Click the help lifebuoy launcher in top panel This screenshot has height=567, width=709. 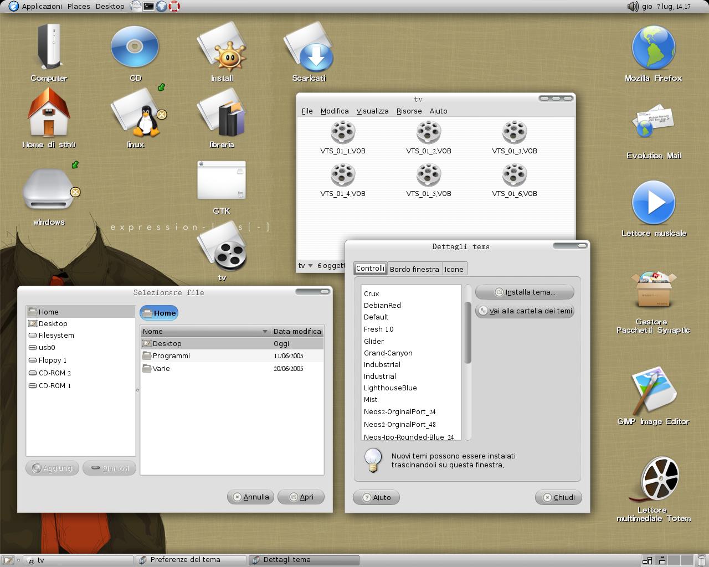(174, 7)
